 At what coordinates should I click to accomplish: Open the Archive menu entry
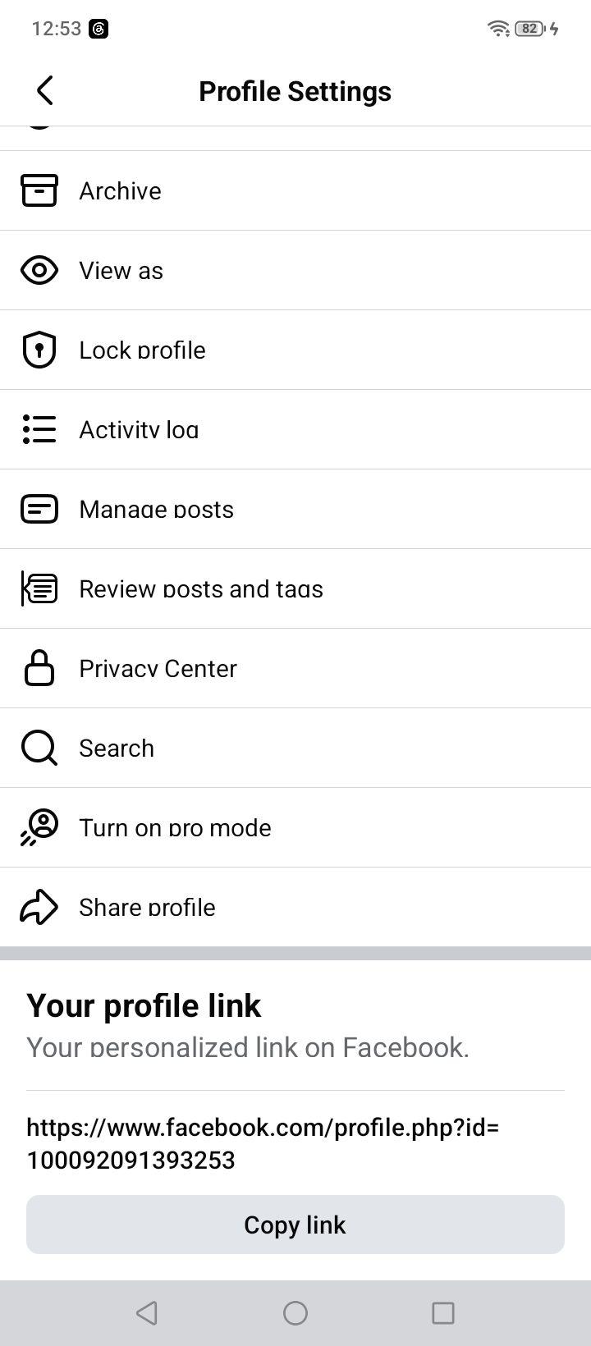tap(295, 190)
